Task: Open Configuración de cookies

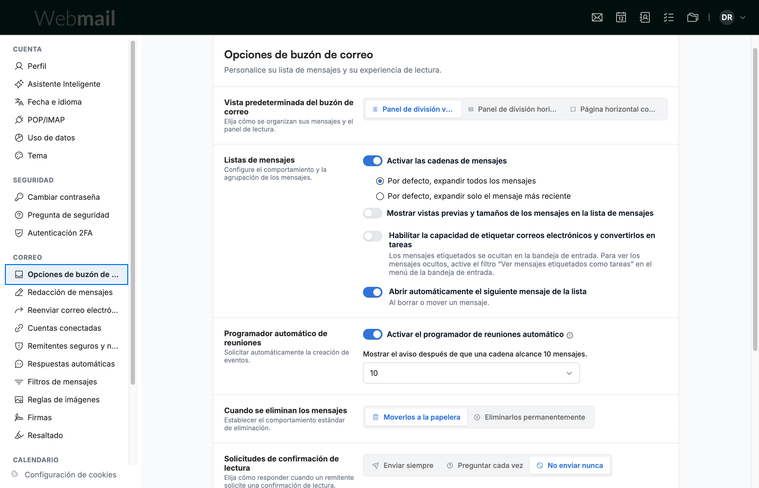Action: tap(64, 474)
